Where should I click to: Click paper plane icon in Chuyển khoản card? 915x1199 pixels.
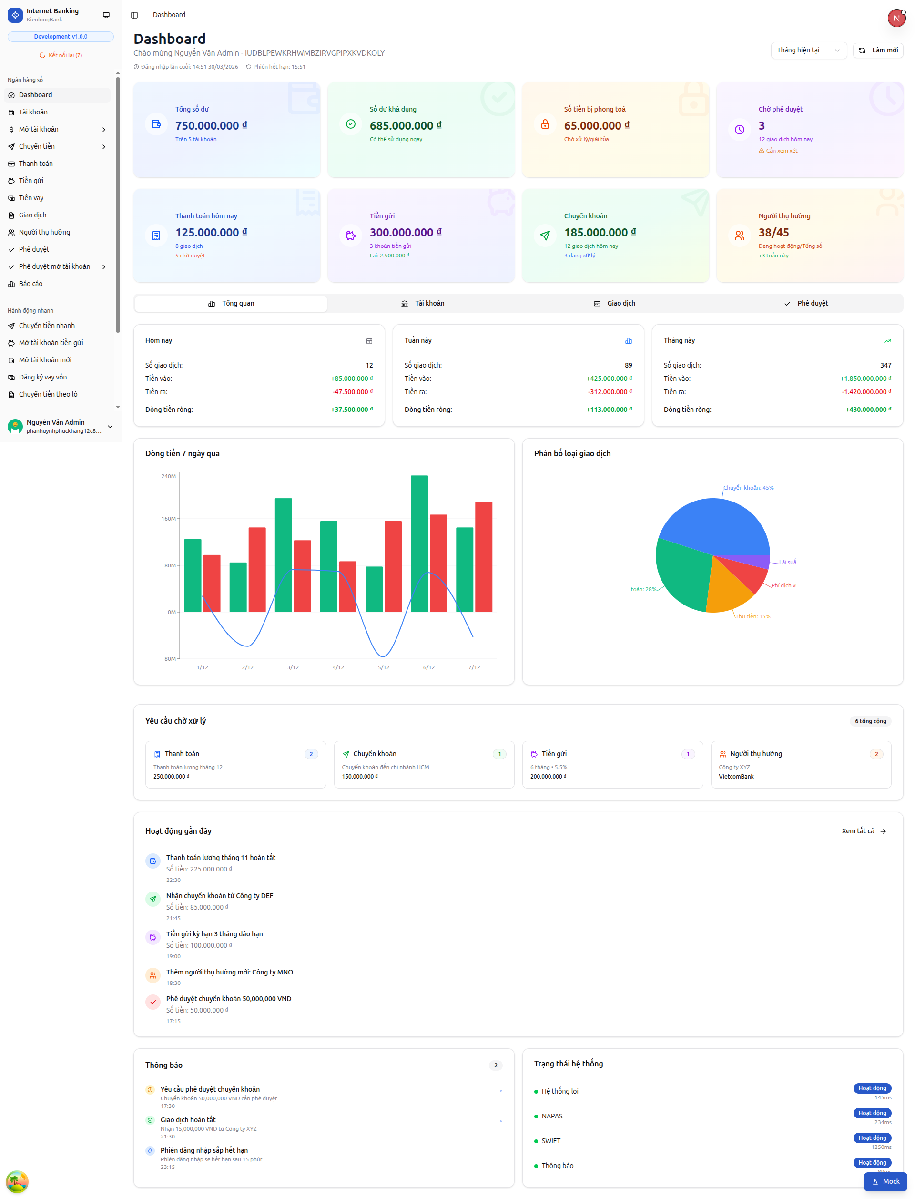click(545, 236)
